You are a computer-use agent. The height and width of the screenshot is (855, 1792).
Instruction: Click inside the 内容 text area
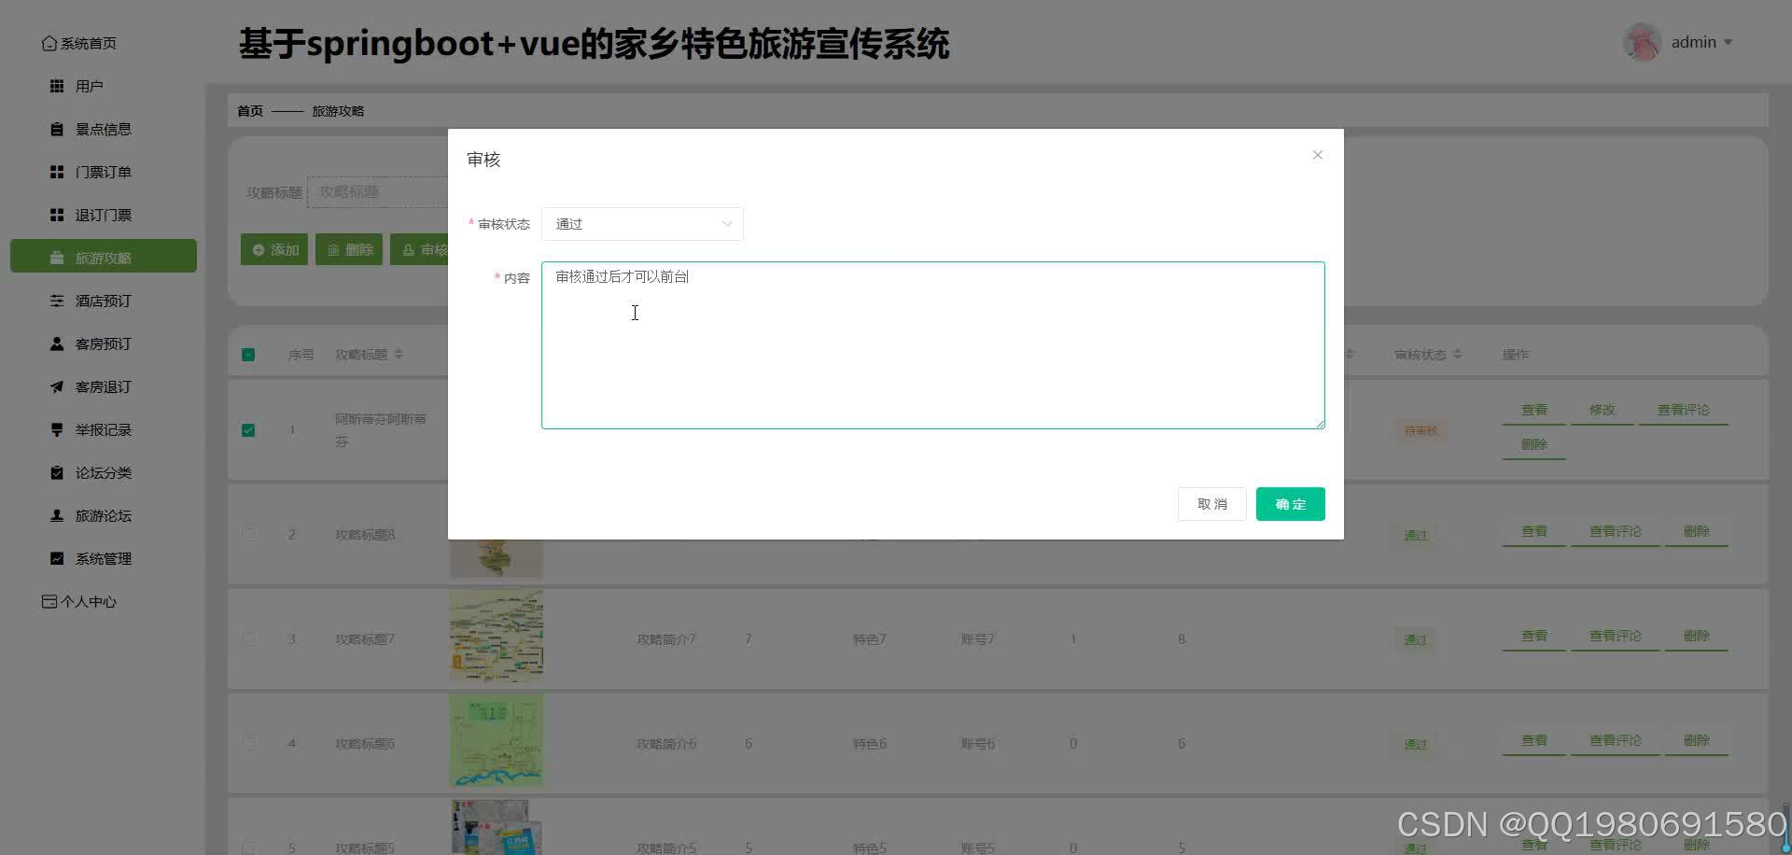(x=932, y=345)
